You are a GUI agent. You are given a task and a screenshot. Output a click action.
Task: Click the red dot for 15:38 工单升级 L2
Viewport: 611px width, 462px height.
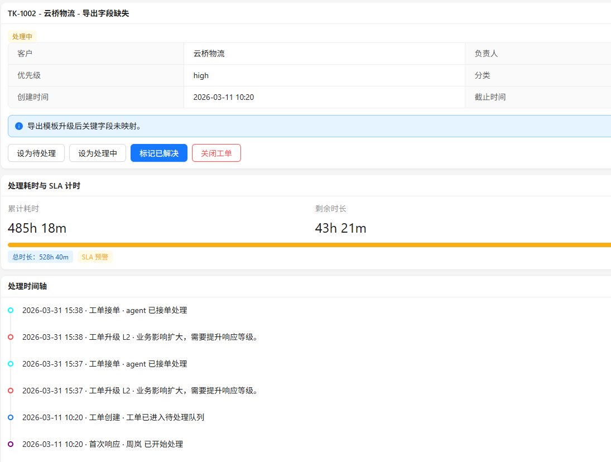tap(11, 337)
